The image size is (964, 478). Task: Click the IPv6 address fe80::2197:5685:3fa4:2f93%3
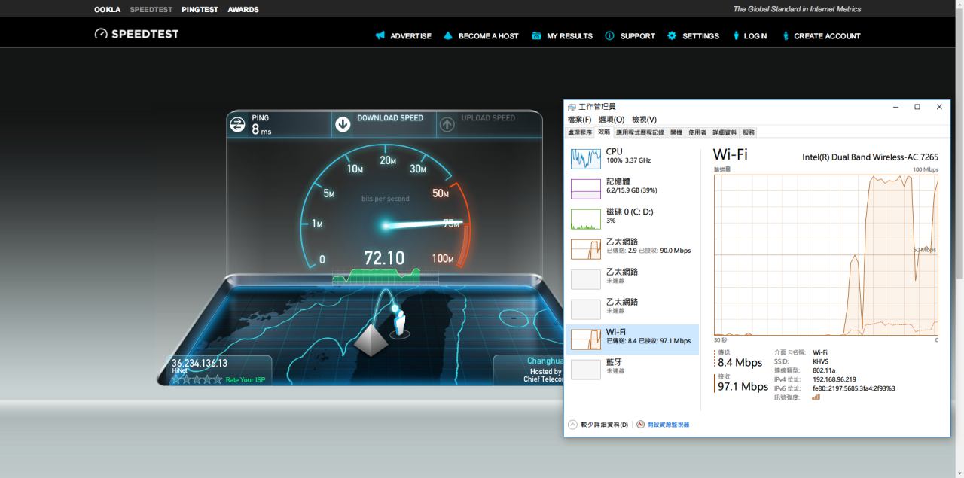point(854,388)
